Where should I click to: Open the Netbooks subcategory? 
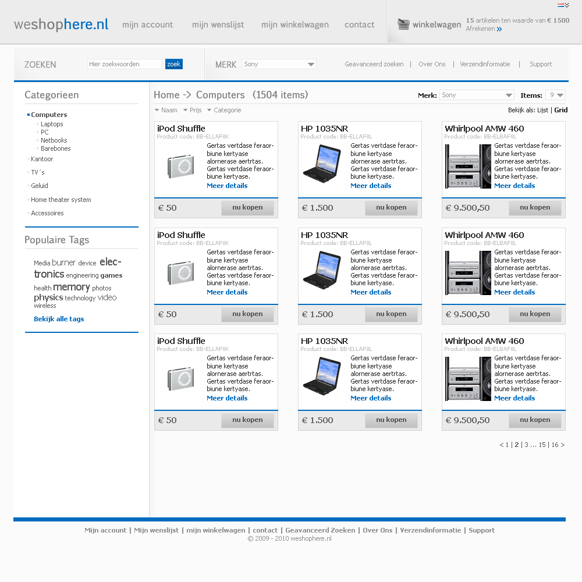54,140
